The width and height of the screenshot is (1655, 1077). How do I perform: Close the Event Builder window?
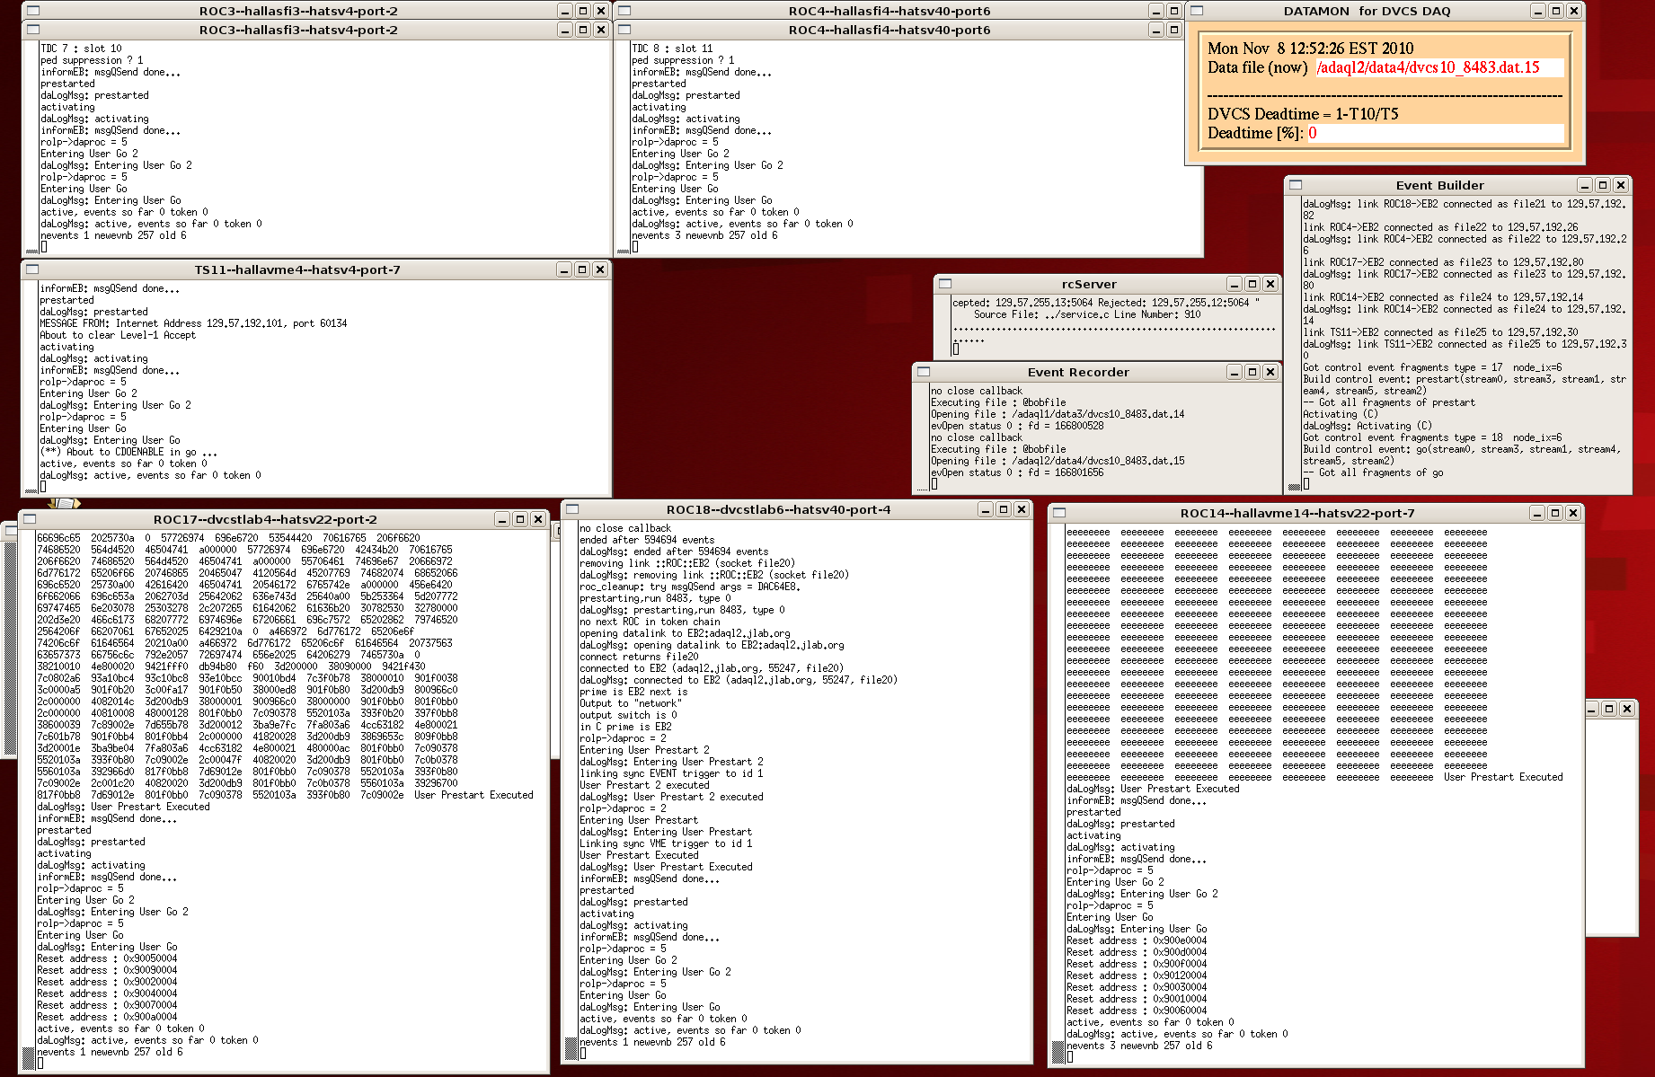coord(1621,185)
